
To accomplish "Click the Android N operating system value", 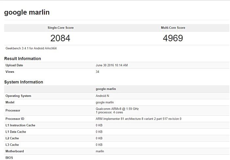I will (x=103, y=96).
